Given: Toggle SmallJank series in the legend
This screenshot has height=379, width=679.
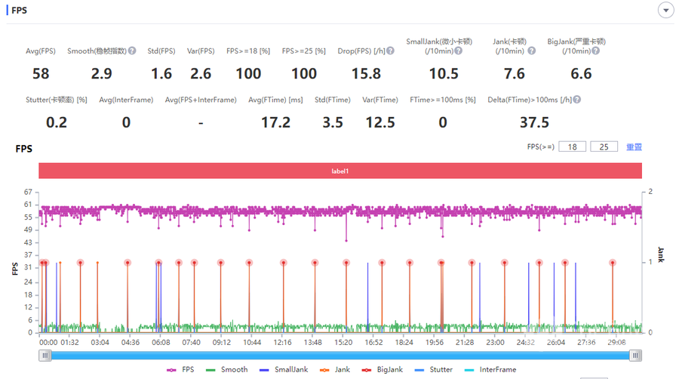Looking at the screenshot, I should click(282, 370).
